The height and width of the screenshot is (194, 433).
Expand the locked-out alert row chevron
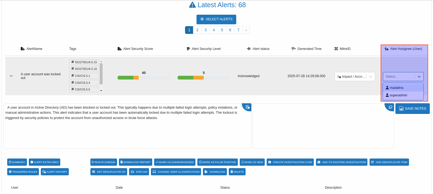point(11,76)
